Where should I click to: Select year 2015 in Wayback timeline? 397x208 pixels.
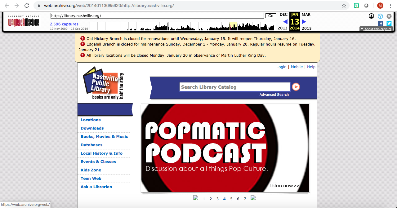307,28
